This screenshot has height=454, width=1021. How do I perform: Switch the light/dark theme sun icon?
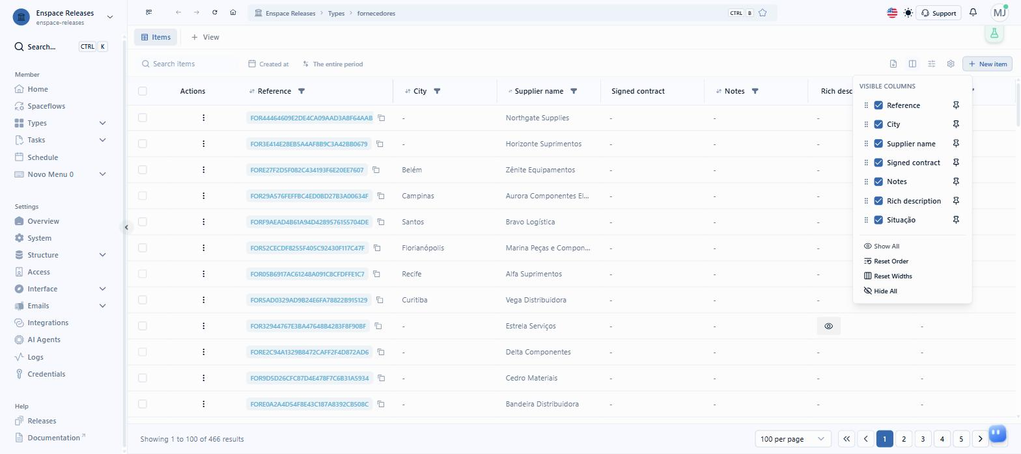[x=908, y=13]
